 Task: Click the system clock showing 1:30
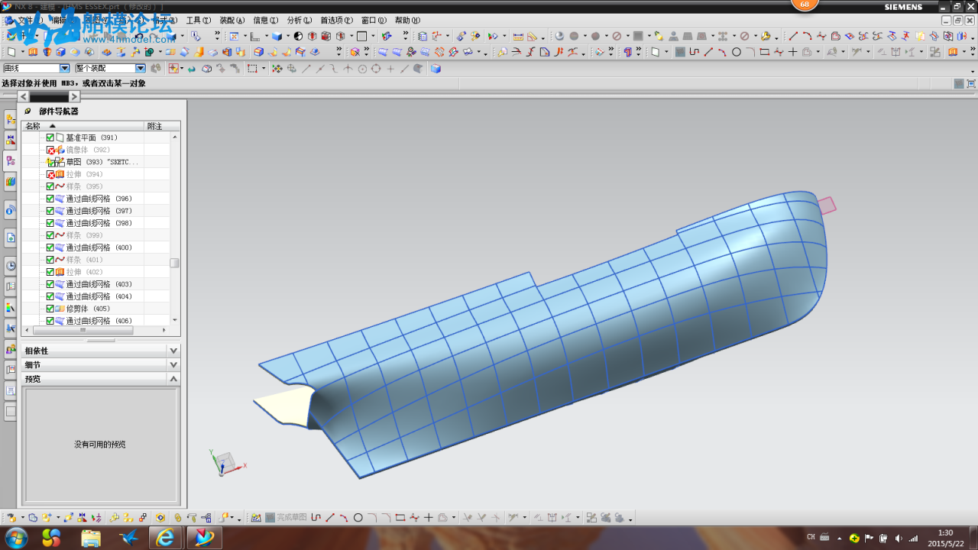point(945,533)
